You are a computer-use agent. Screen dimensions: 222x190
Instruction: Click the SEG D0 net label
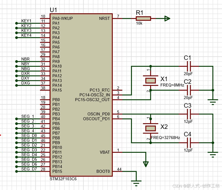pos(29,135)
